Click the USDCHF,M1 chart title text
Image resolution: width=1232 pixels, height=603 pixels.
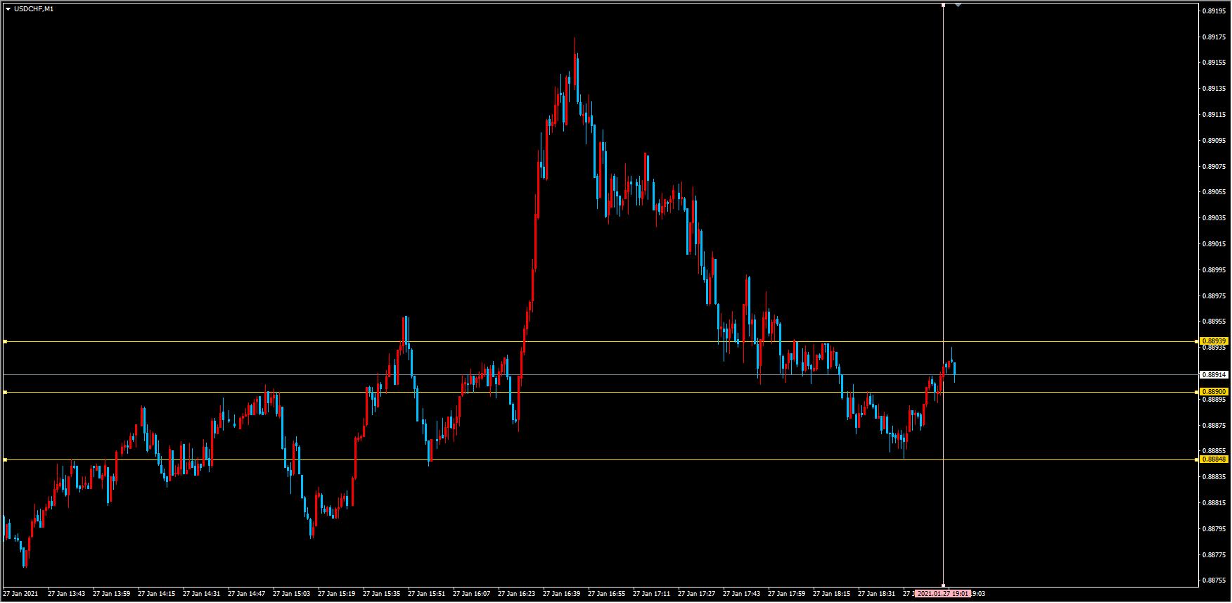34,9
